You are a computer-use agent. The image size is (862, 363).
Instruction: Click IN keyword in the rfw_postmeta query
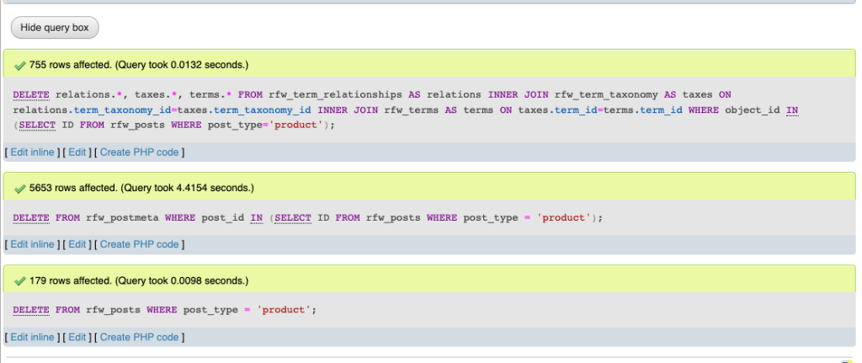coord(257,217)
